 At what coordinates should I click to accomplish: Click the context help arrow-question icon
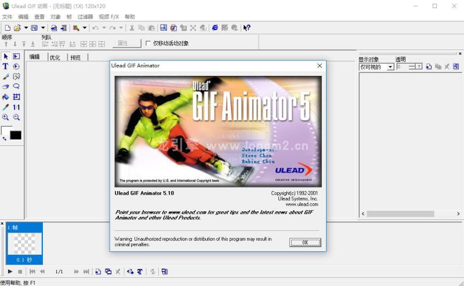pos(246,28)
